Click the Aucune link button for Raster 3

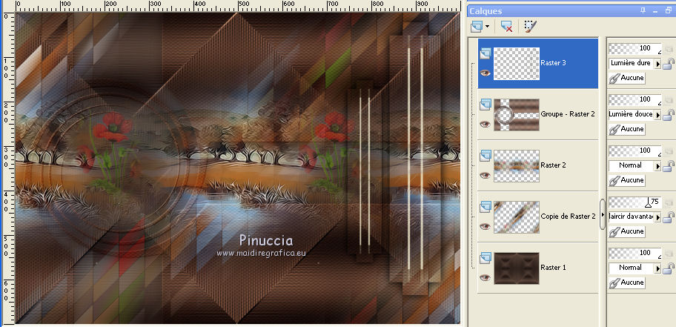click(627, 78)
